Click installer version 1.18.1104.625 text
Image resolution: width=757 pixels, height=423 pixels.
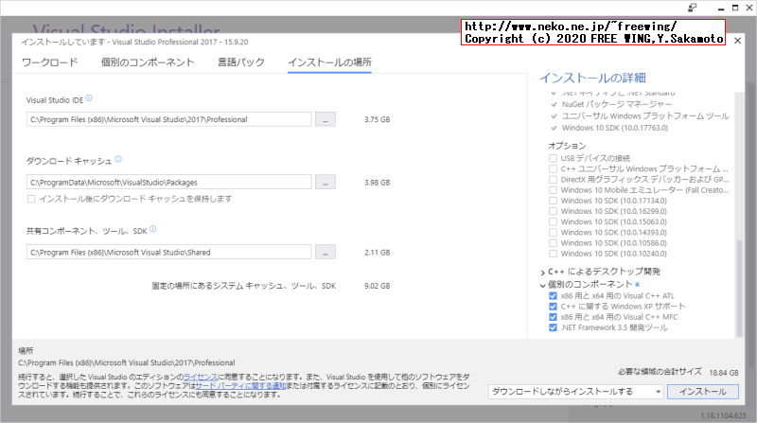(x=723, y=415)
